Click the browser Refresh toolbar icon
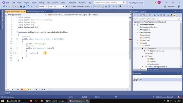183x103 pixels. pyautogui.click(x=94, y=7)
